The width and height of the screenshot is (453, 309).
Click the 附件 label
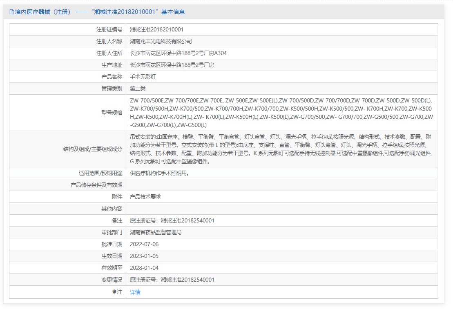point(117,197)
